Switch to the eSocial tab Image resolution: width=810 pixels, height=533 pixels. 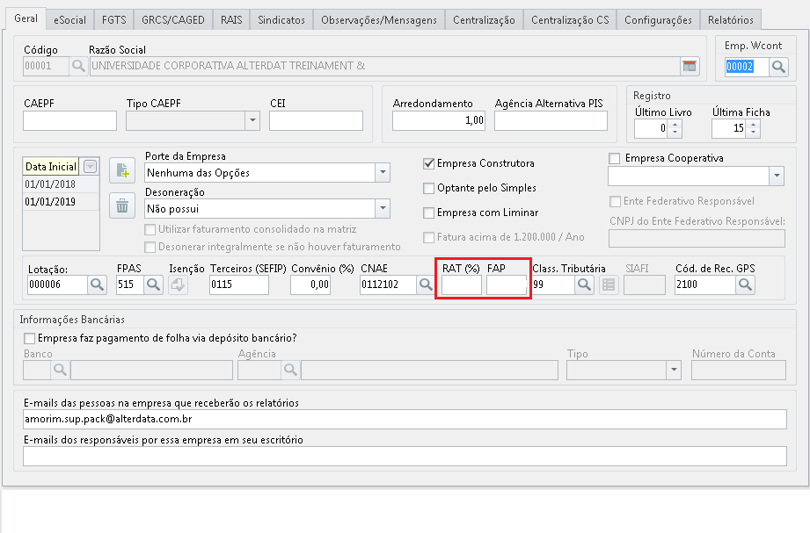[x=69, y=20]
